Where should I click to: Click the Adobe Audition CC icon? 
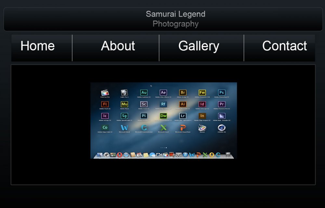tap(144, 93)
